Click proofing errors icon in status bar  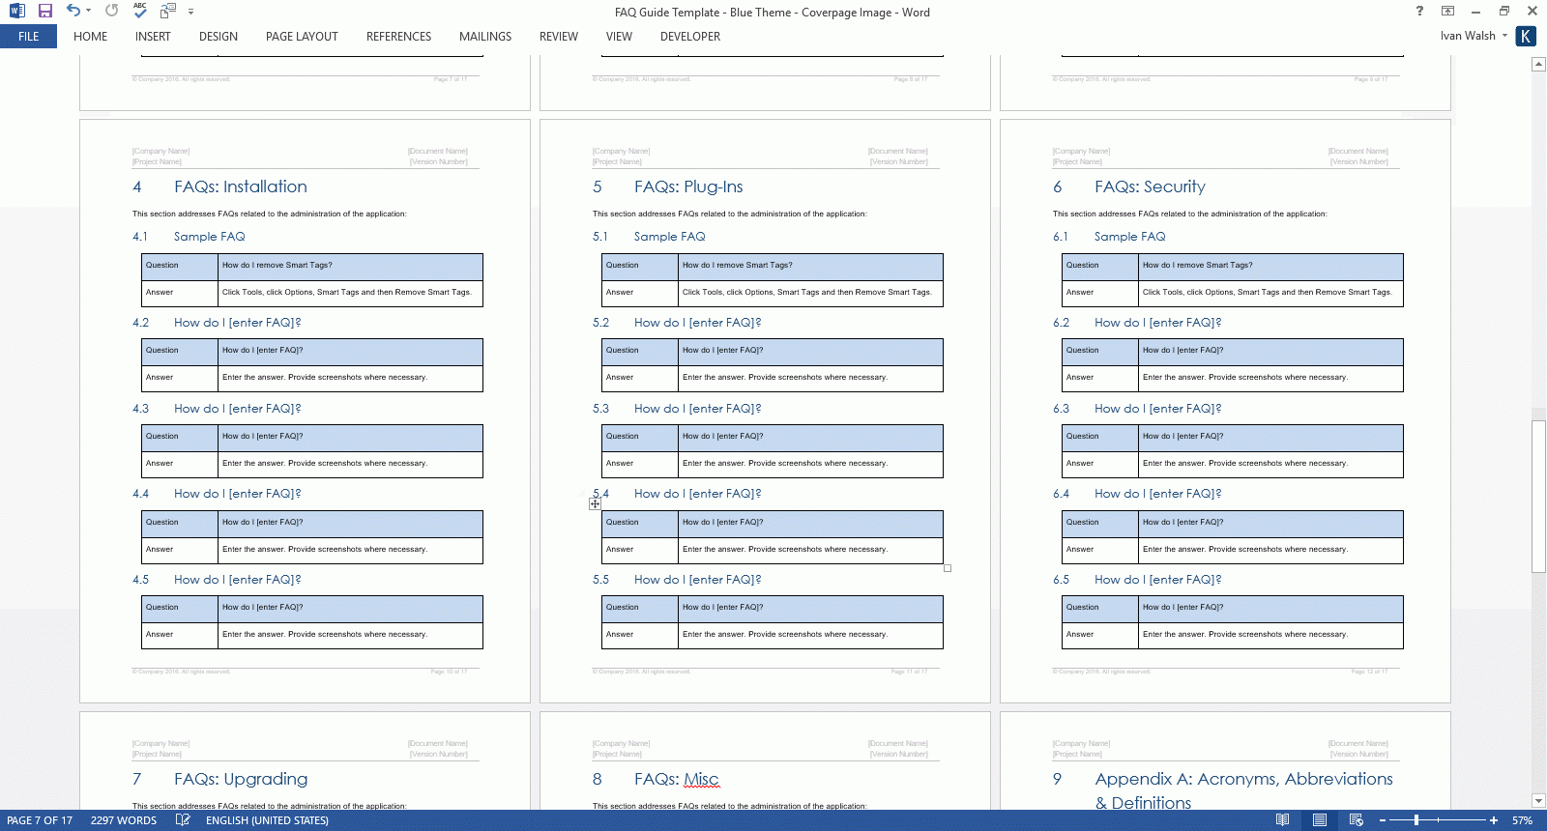183,820
